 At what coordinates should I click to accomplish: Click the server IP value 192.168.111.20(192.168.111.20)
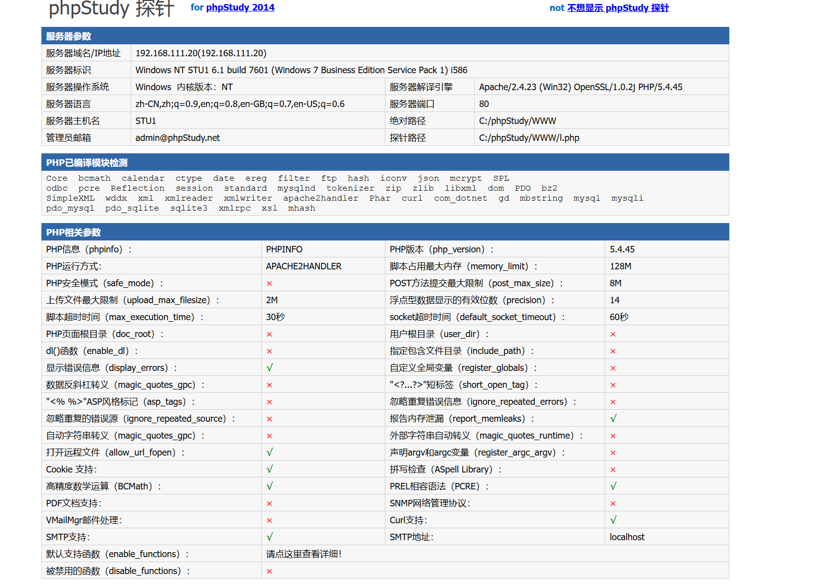201,53
